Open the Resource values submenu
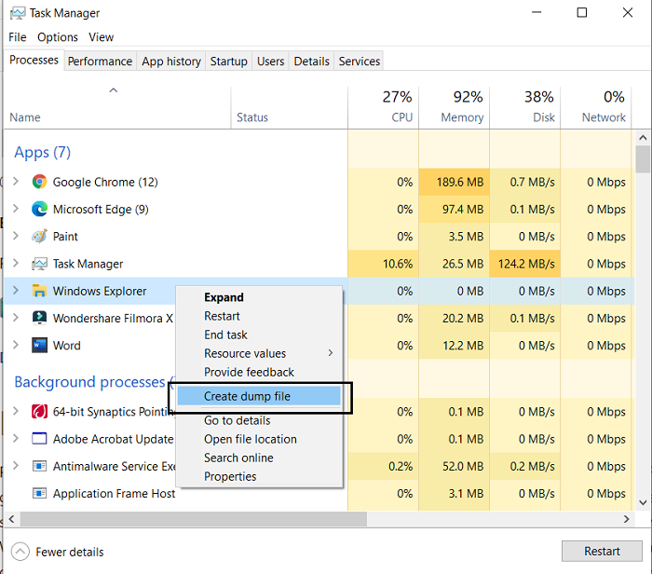This screenshot has height=574, width=652. [245, 353]
